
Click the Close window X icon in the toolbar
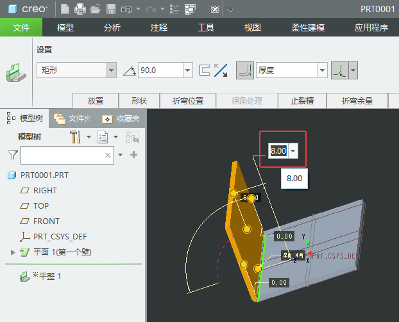click(215, 10)
